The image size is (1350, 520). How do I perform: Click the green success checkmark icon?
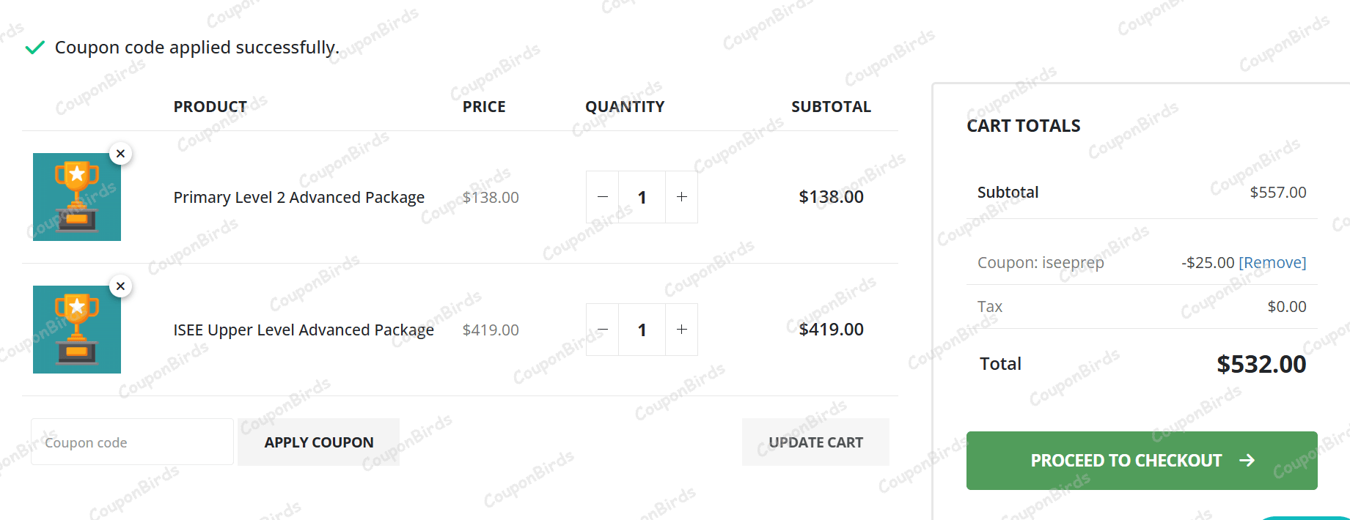[34, 48]
